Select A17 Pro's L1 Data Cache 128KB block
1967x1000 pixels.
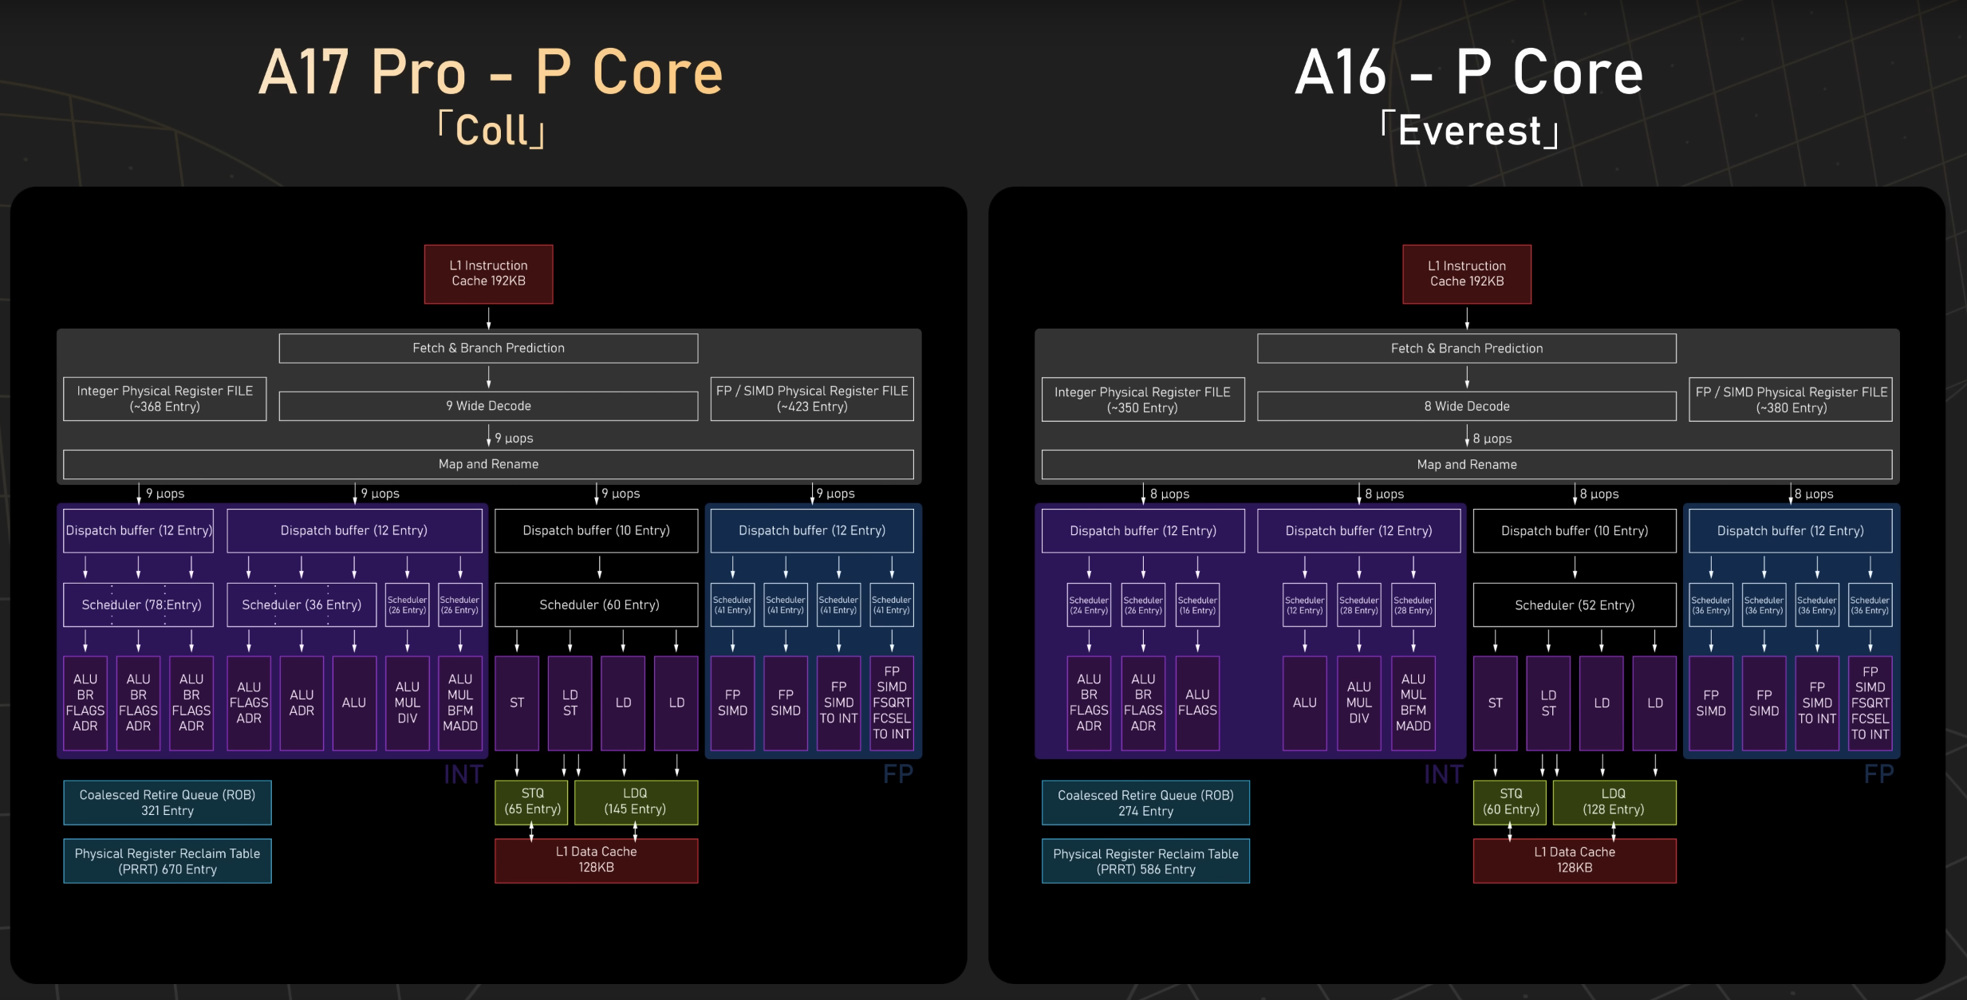[596, 860]
